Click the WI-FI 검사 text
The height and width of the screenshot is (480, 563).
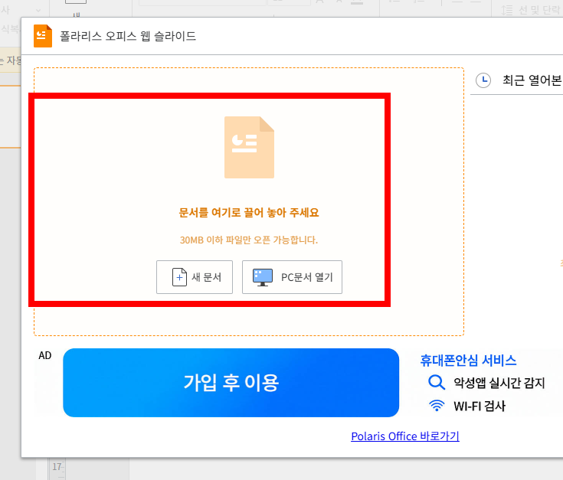pyautogui.click(x=480, y=406)
